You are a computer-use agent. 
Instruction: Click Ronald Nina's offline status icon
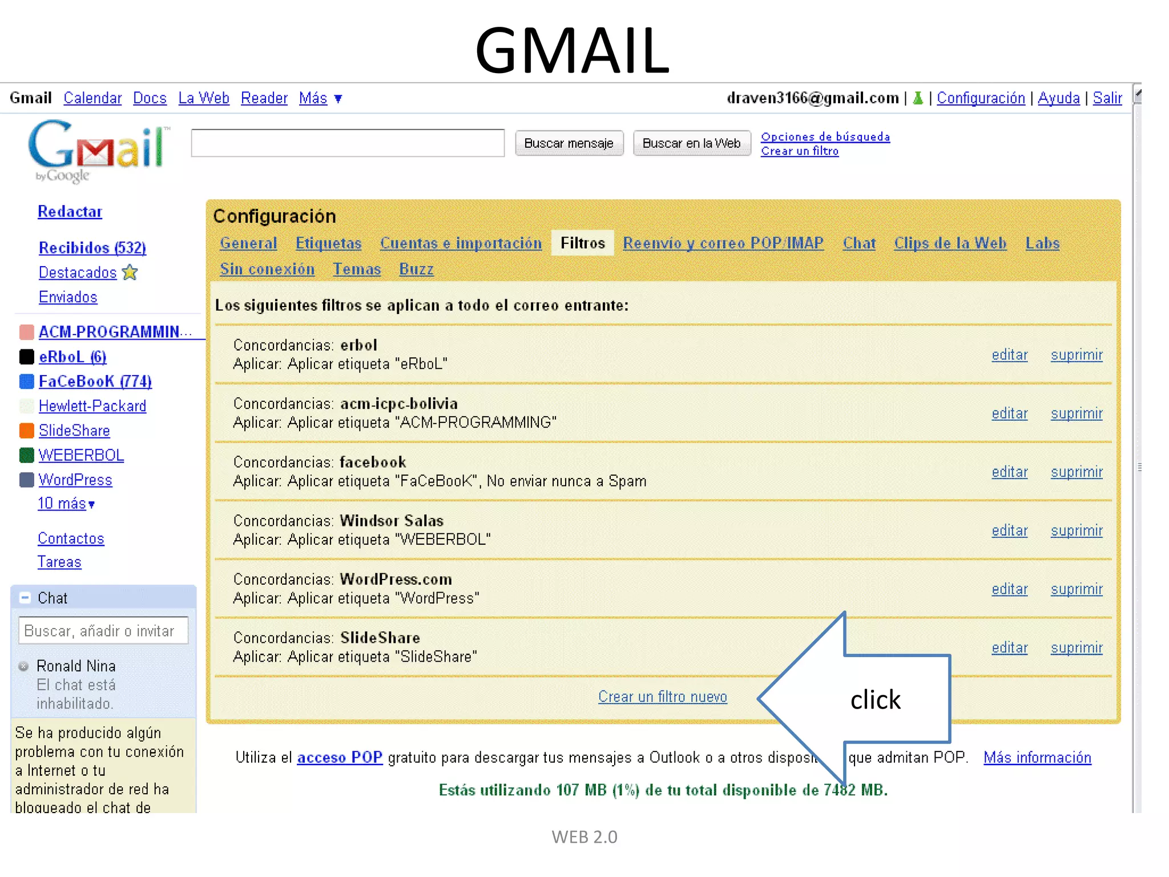24,666
